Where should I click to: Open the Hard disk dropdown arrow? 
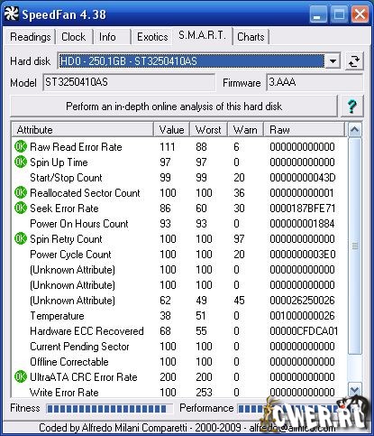pyautogui.click(x=333, y=61)
